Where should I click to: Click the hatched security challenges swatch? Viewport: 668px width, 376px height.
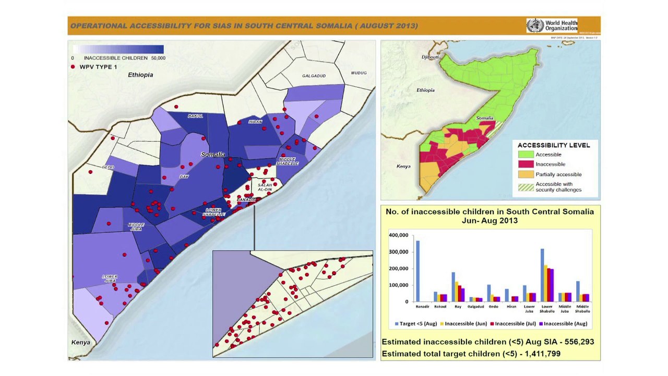pos(526,186)
